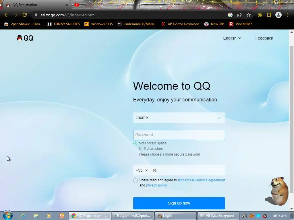
Task: Launch Internet Explorer from the taskbar
Action: point(23,216)
